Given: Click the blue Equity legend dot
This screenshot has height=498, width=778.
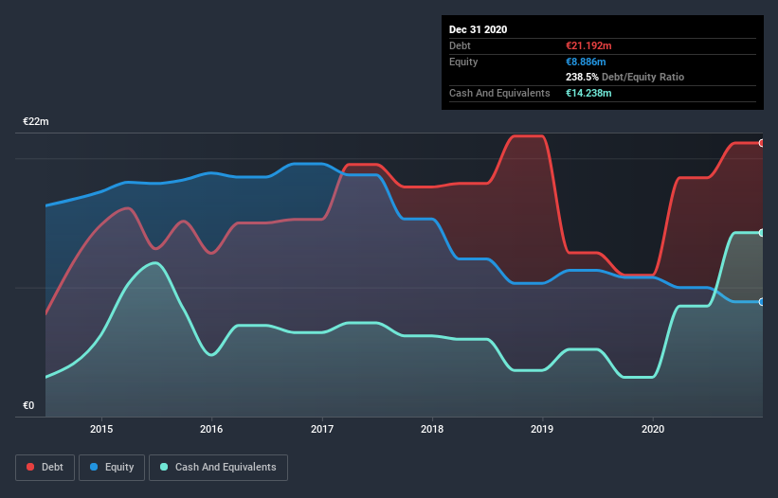Looking at the screenshot, I should [x=94, y=467].
